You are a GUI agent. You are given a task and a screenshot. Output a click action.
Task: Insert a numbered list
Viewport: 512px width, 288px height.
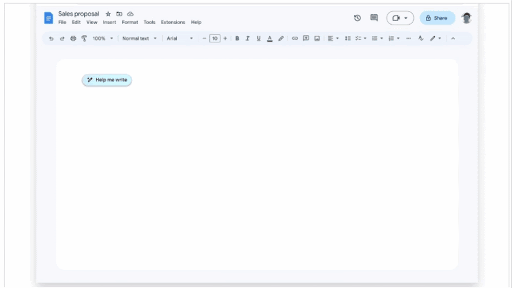391,38
